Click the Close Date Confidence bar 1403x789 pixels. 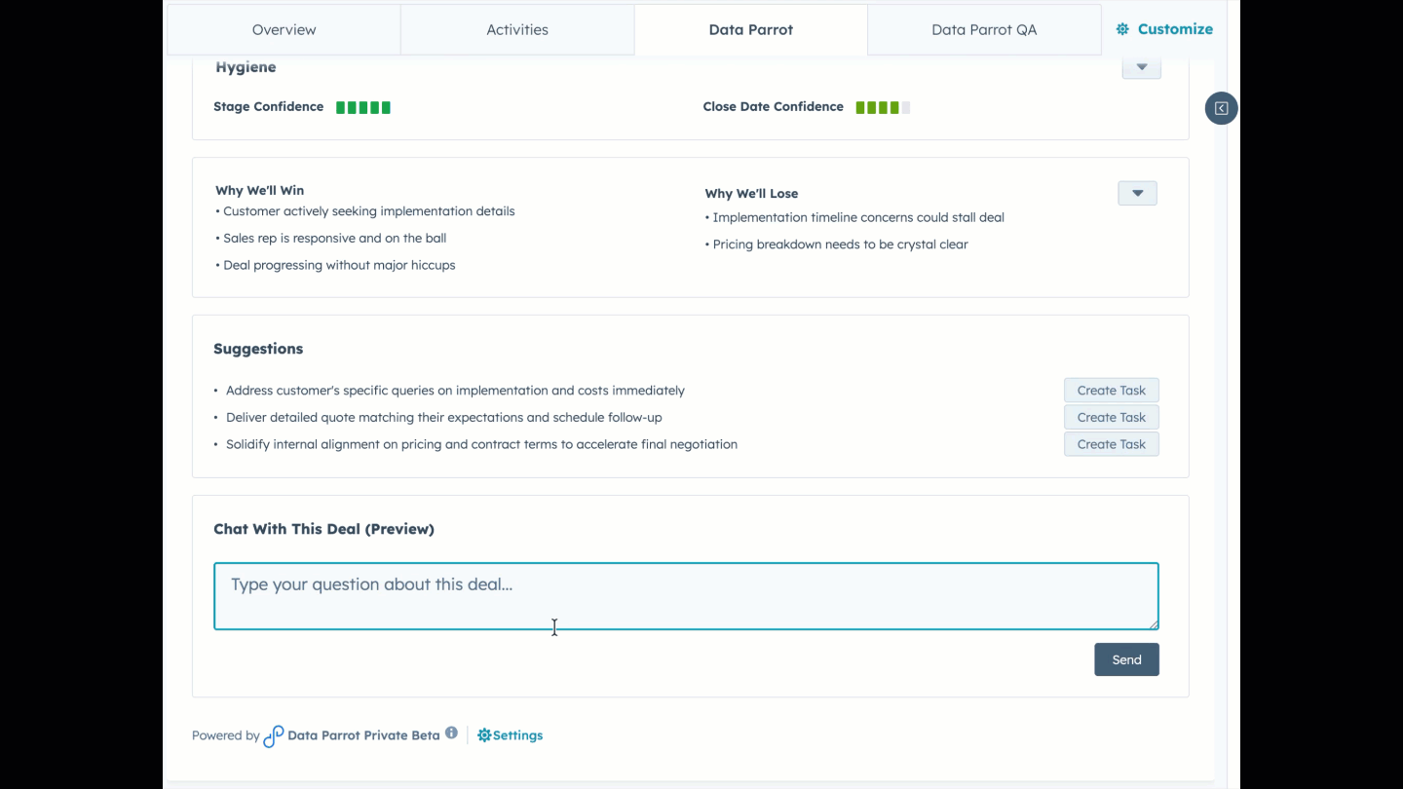[x=882, y=107]
